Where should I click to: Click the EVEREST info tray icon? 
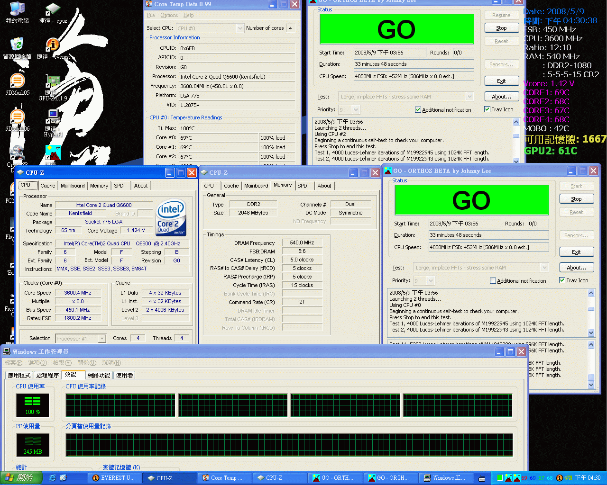pyautogui.click(x=559, y=478)
